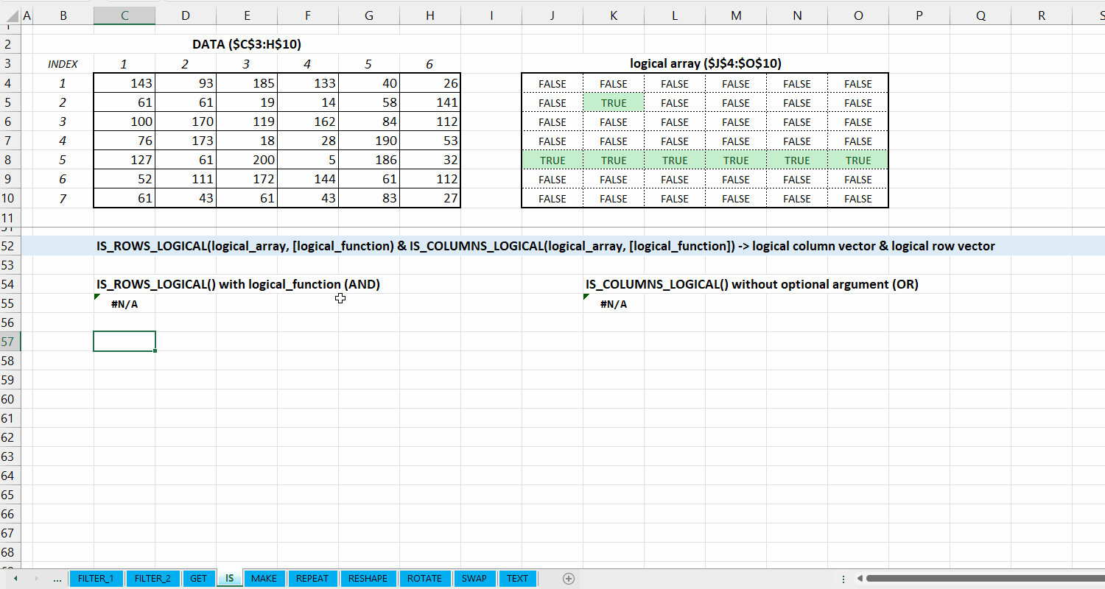Select the cell with value 190
The height and width of the screenshot is (589, 1105).
[x=369, y=141]
